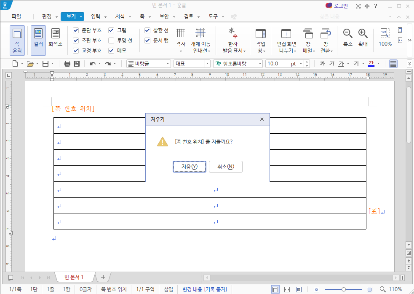Apply underline 가 formatting

(342, 64)
